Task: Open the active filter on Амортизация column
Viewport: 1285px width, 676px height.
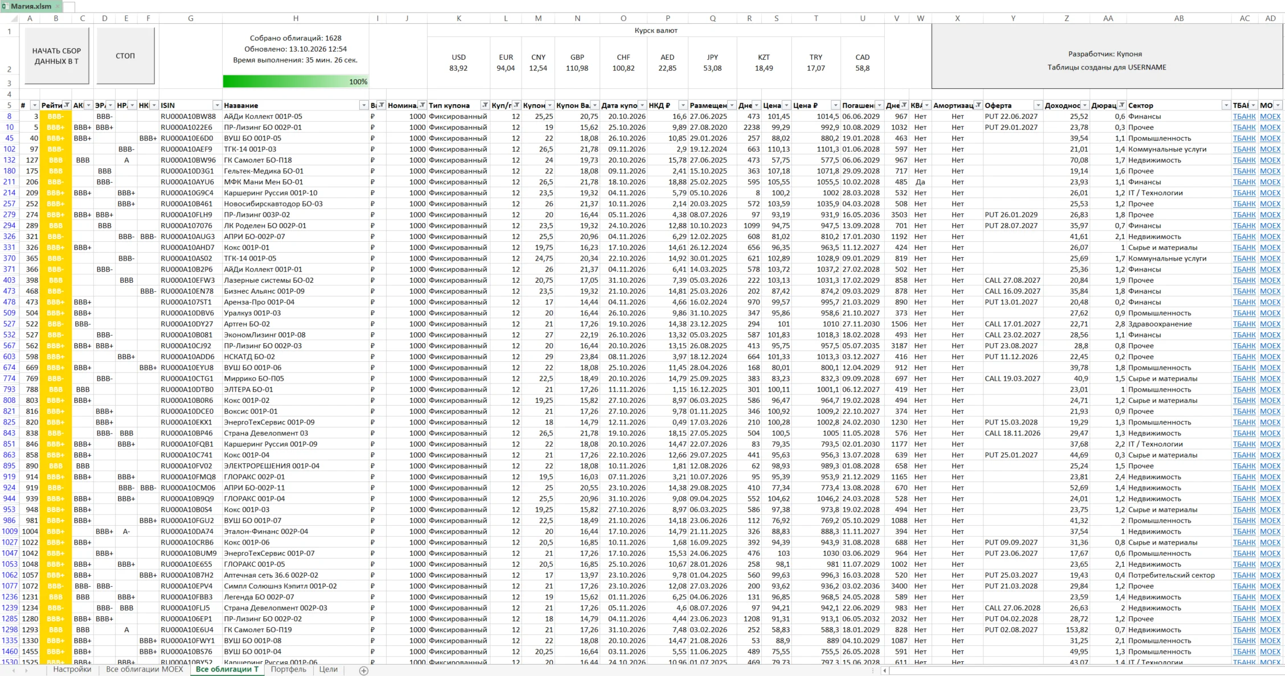Action: (978, 105)
